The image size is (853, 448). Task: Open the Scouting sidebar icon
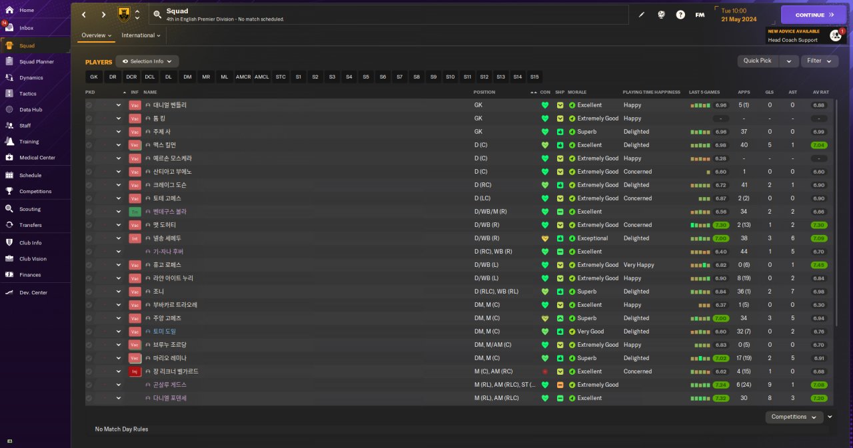(9, 209)
